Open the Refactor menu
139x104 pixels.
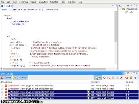[x=54, y=2]
